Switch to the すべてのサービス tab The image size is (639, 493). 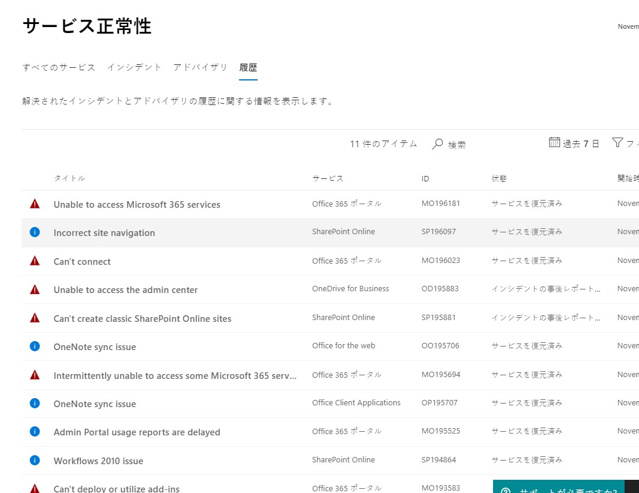tap(59, 67)
